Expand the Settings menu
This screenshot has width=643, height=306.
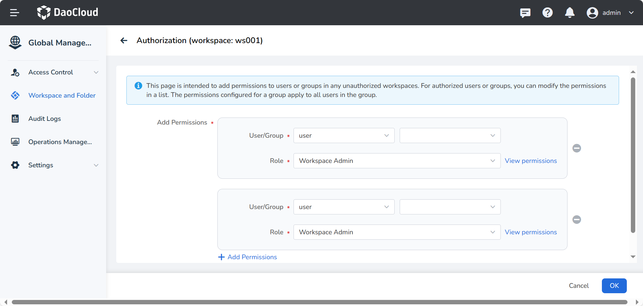(x=54, y=165)
